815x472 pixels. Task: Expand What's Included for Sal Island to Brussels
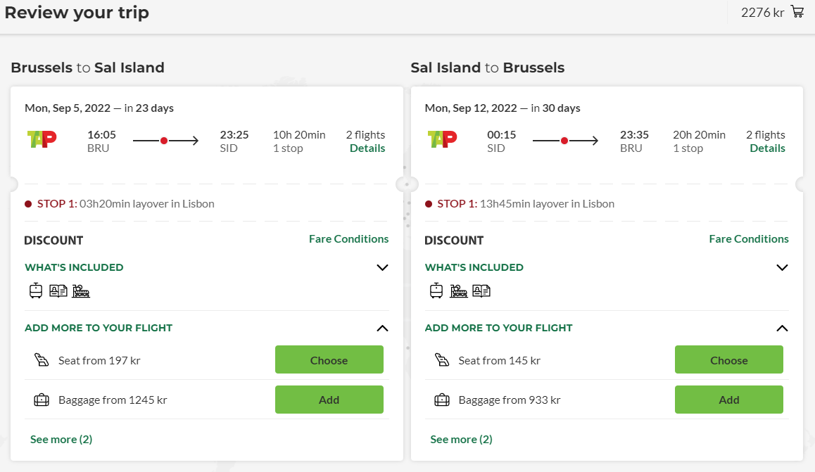pos(782,267)
